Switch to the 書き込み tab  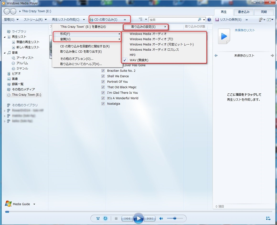[244, 12]
